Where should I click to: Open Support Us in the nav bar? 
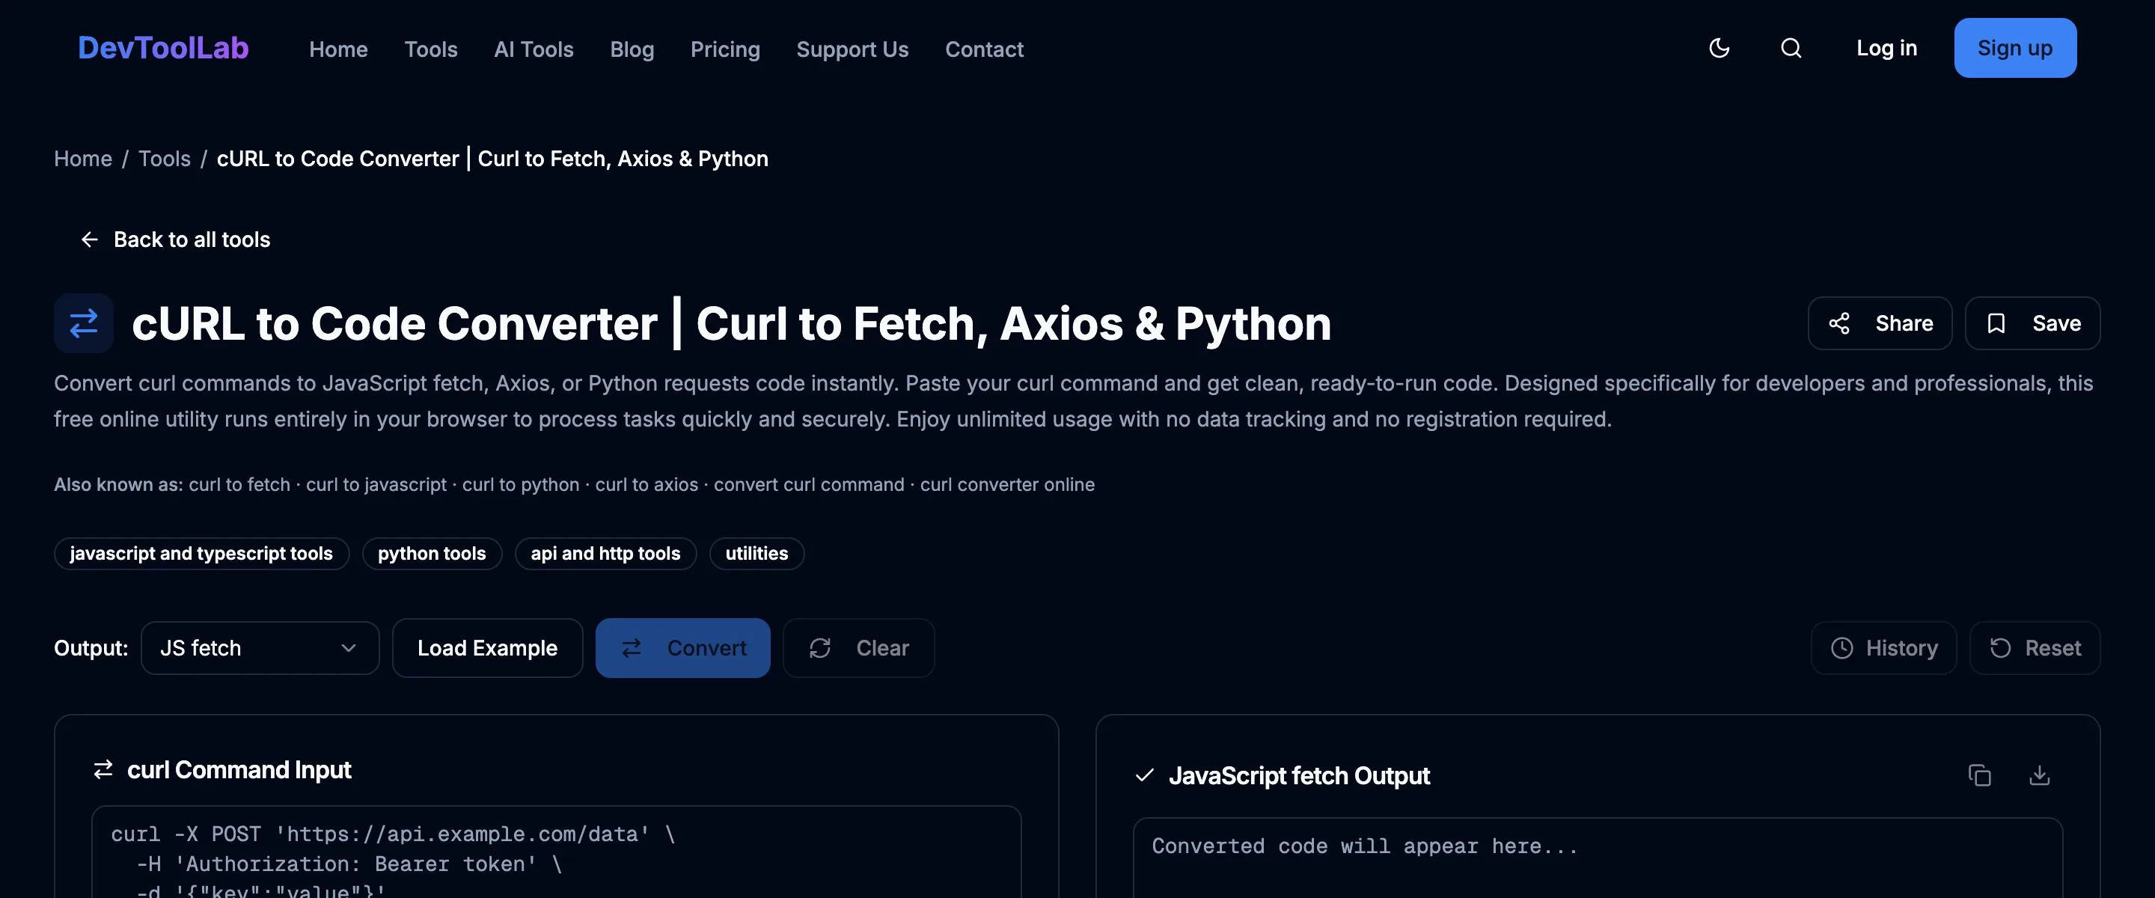852,49
